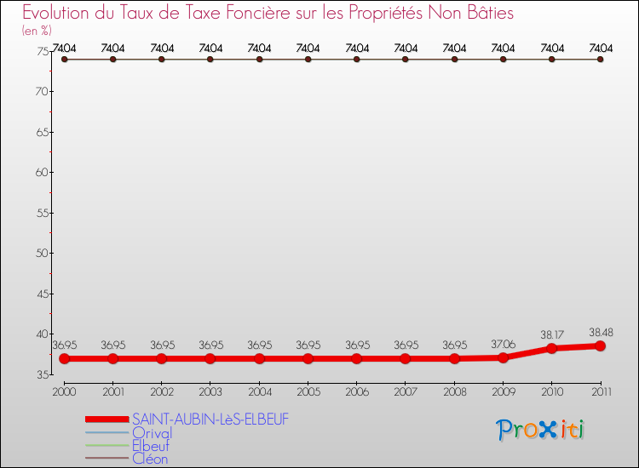
Task: Click the red data point for 2009
Action: [504, 357]
